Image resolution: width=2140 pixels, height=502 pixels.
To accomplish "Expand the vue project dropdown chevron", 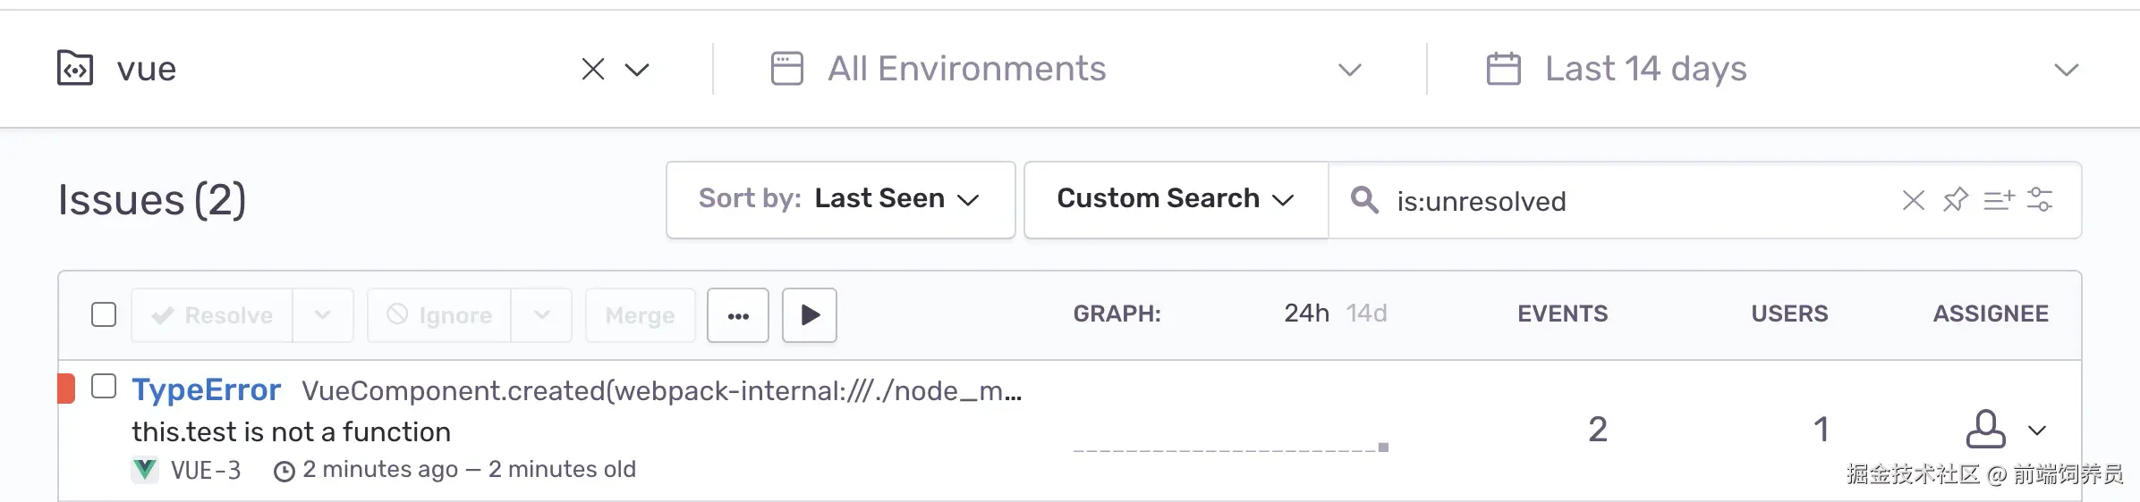I will click(x=637, y=69).
